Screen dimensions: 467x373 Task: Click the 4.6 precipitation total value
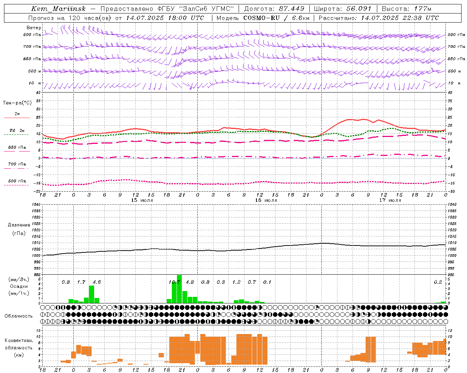[97, 282]
